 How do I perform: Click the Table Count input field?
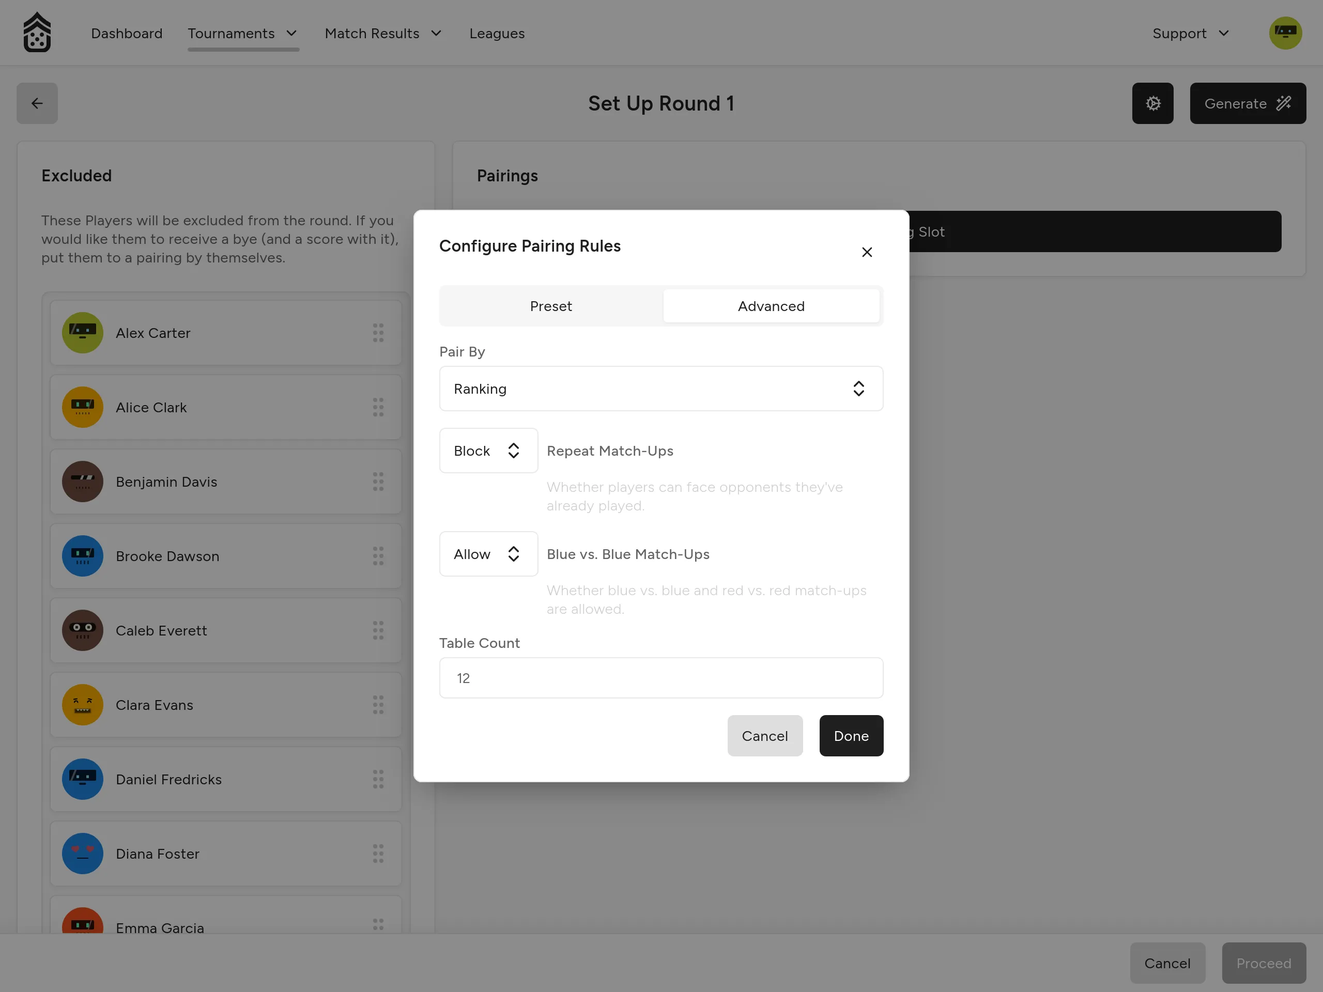661,678
